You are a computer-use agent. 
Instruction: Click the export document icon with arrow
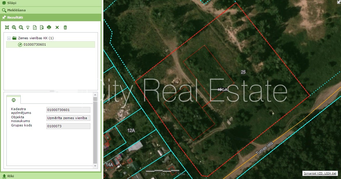(42, 27)
